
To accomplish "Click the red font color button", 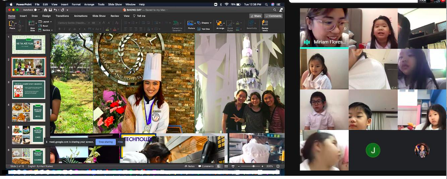I will coord(114,29).
